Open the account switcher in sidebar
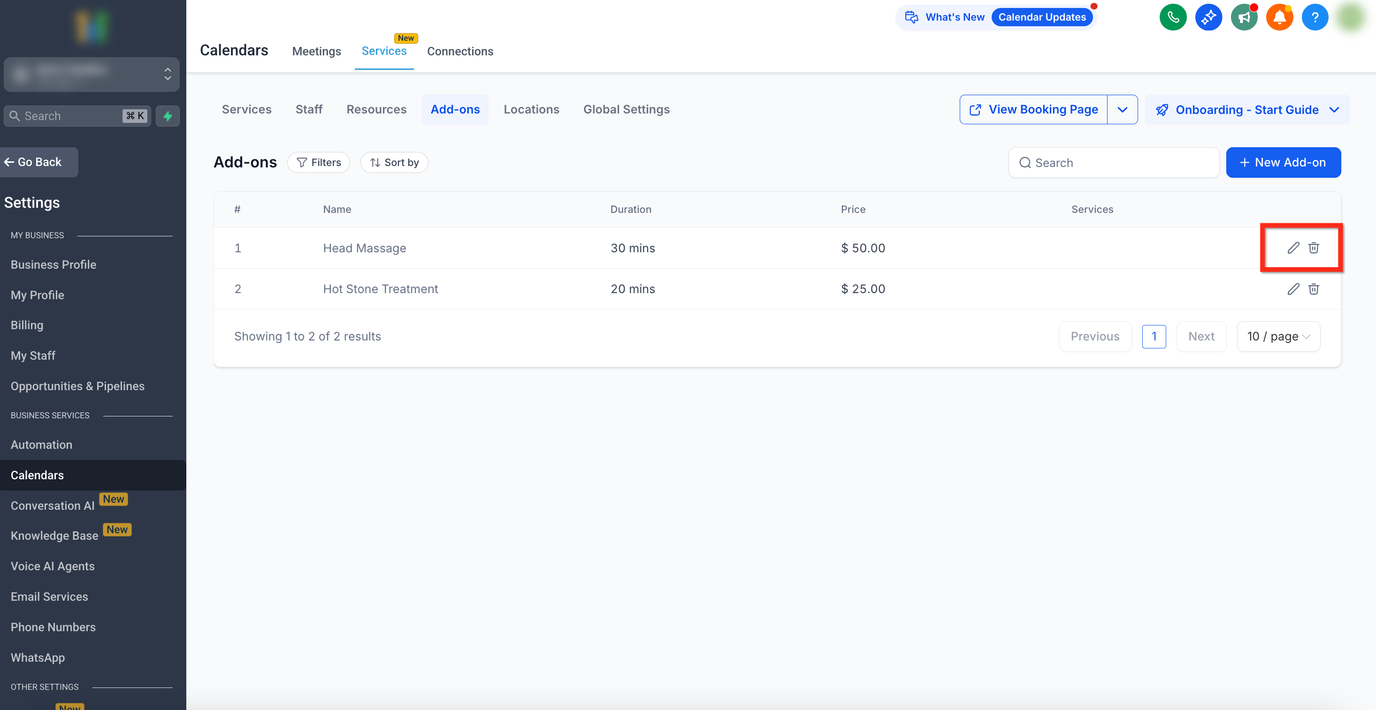Screen dimensions: 1376x710 click(x=92, y=74)
